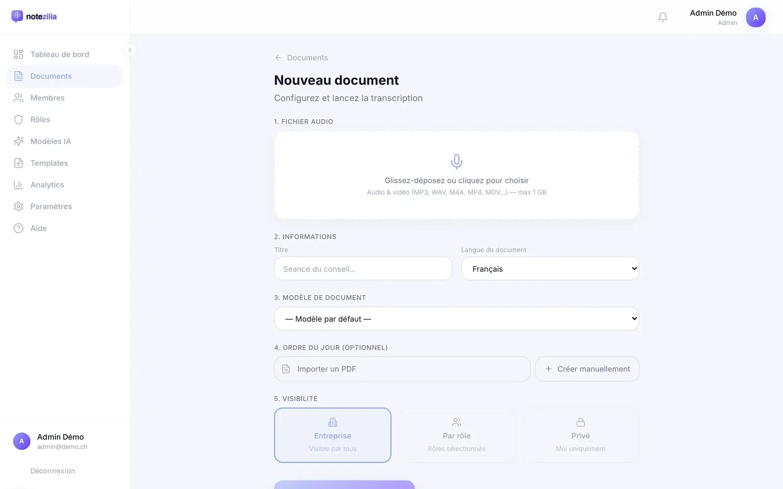Click the plus icon in Créer manuellement

point(549,369)
